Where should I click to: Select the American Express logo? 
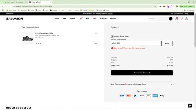click(x=155, y=96)
